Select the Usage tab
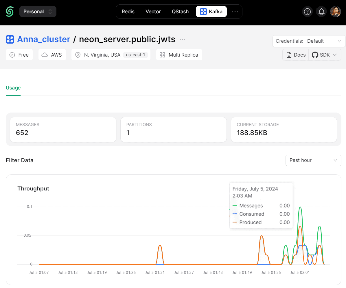The image size is (346, 288). [13, 88]
